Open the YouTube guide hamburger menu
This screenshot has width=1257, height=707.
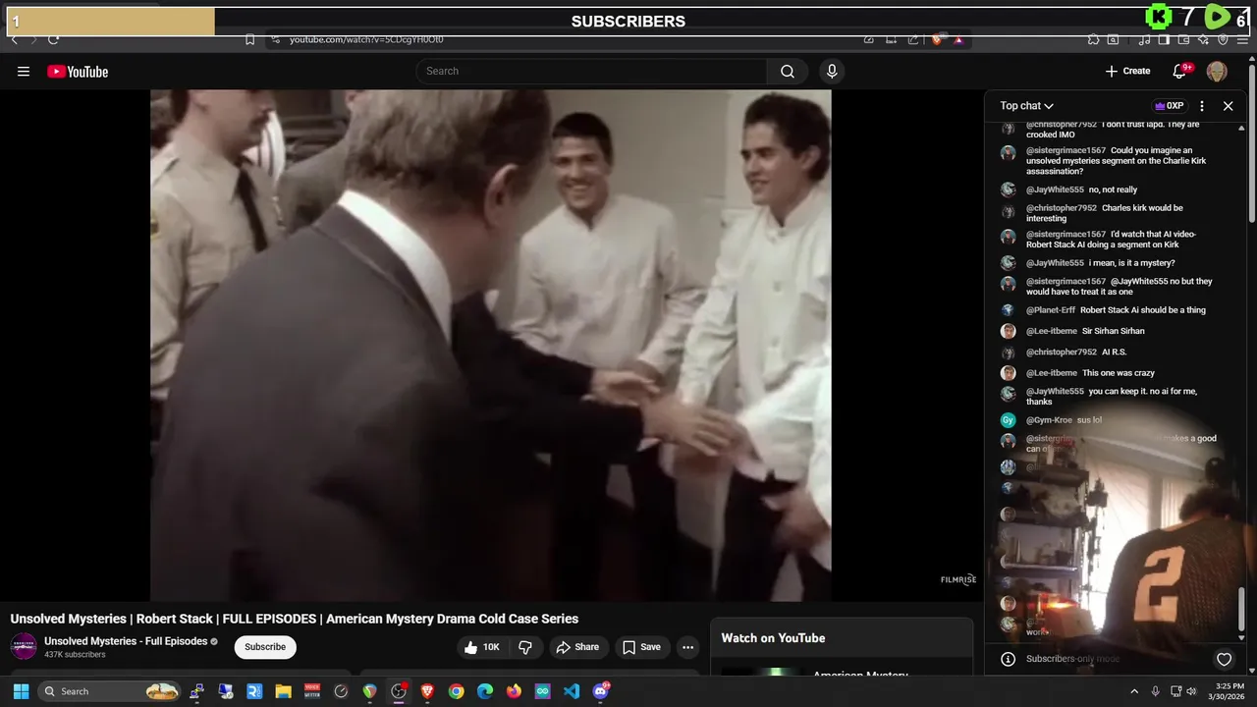(x=24, y=71)
